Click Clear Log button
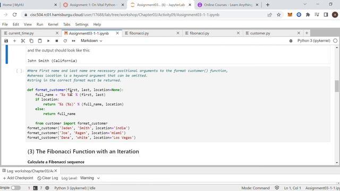The width and height of the screenshot is (340, 191). coord(48,178)
